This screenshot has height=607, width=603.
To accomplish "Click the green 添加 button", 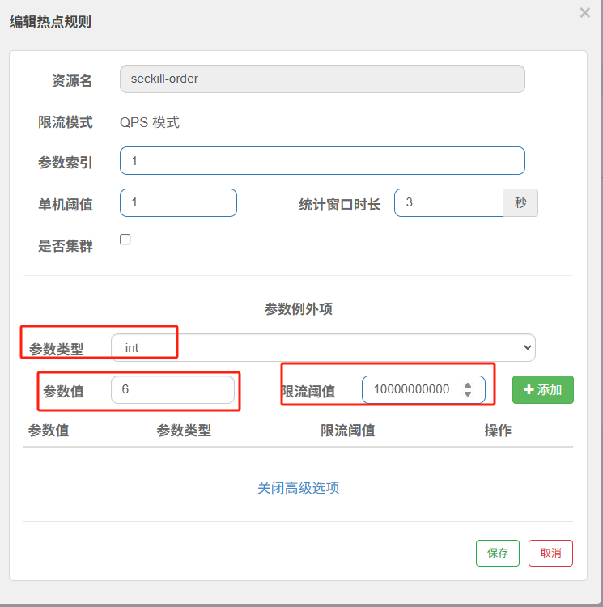I will tap(542, 389).
